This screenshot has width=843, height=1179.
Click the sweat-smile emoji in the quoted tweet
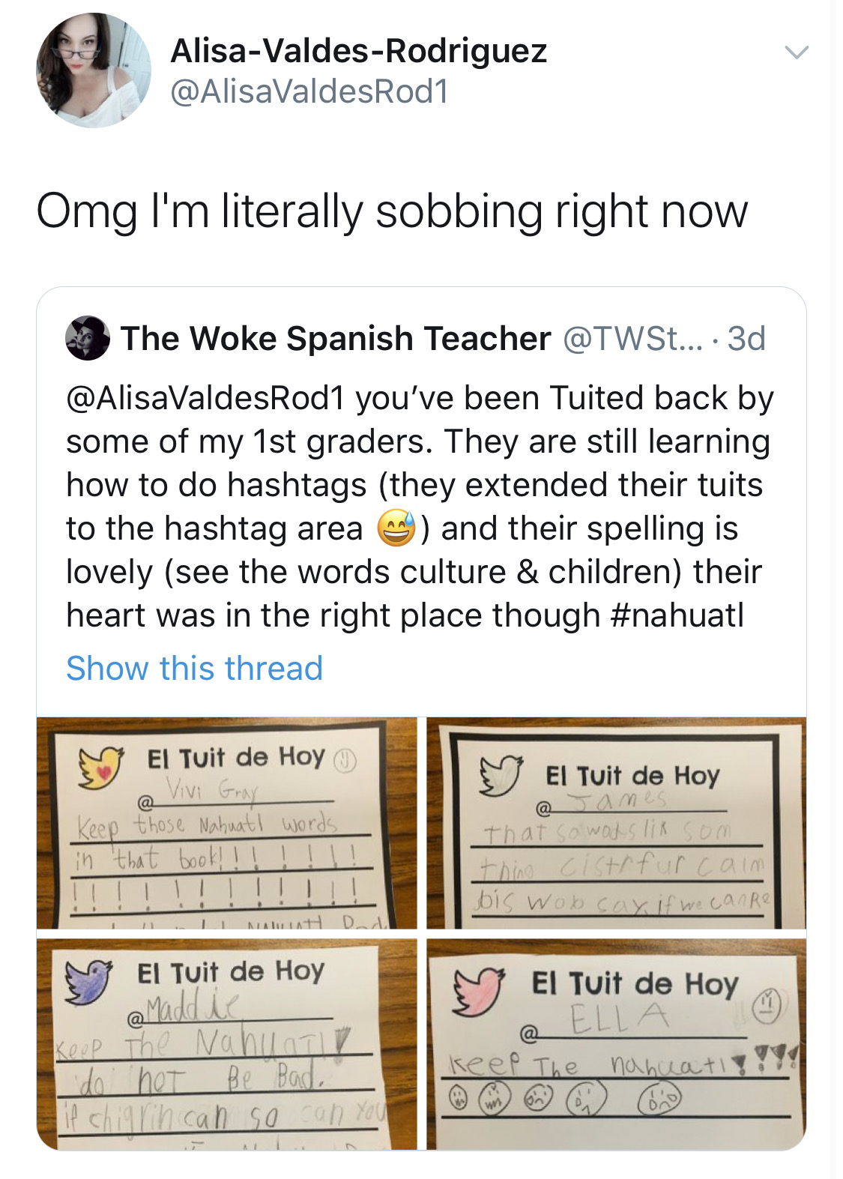point(396,528)
